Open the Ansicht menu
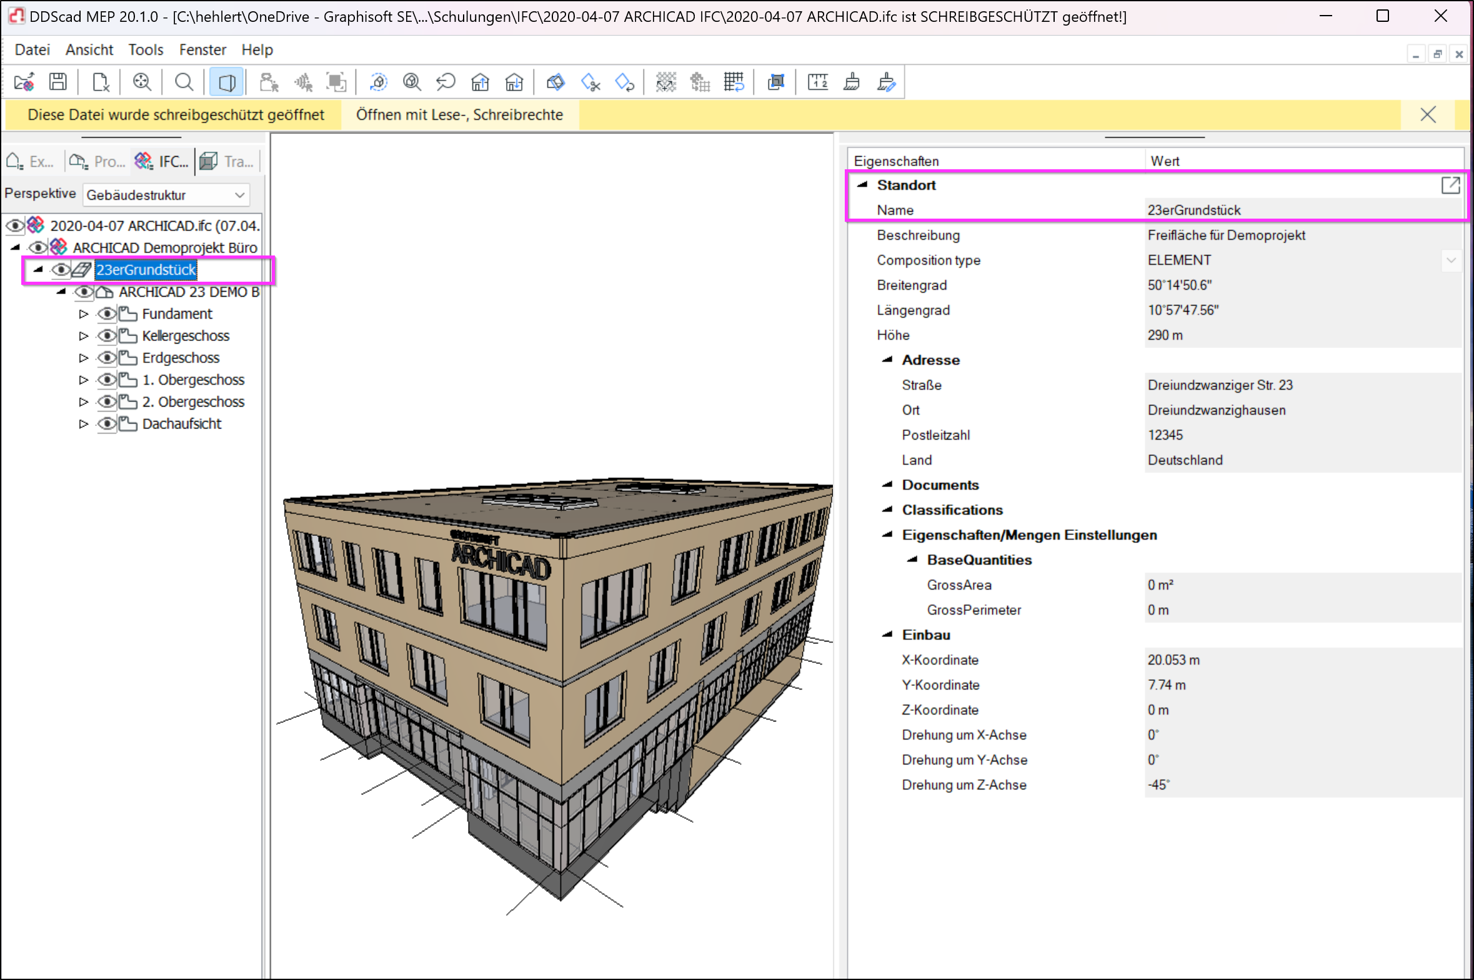1474x980 pixels. click(89, 49)
